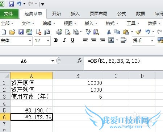
Task: Click the Print Preview magnifier icon
Action: coord(68,32)
